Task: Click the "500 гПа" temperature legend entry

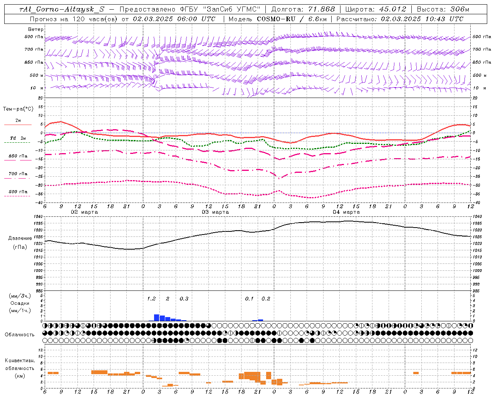Action: coord(18,192)
